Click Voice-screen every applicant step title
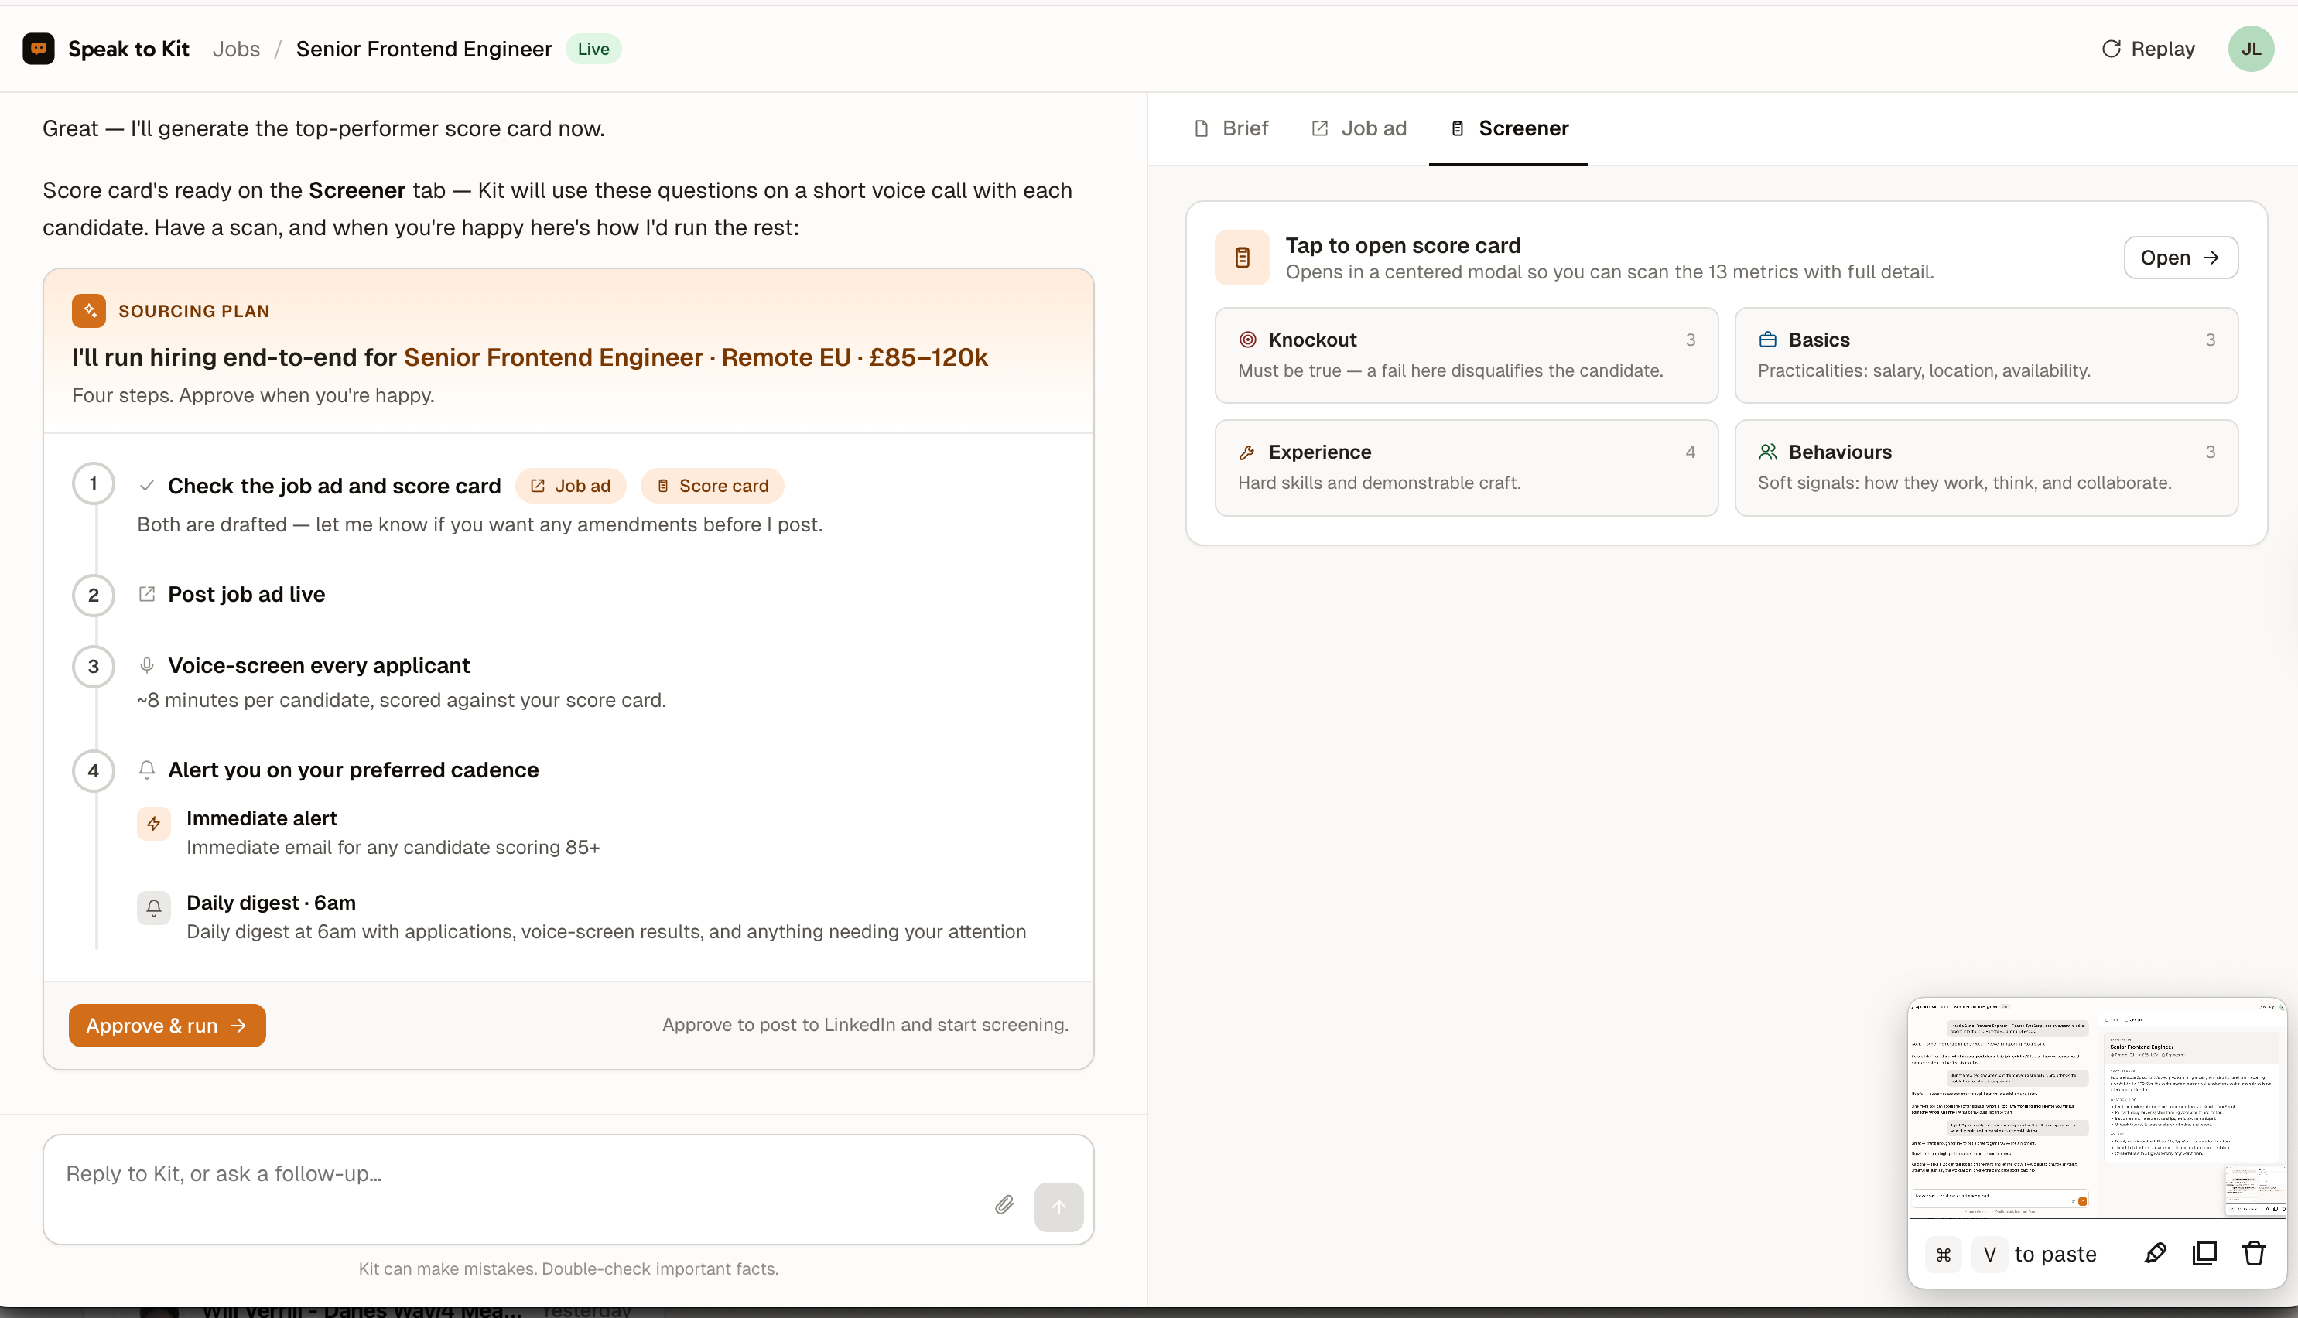 tap(319, 665)
